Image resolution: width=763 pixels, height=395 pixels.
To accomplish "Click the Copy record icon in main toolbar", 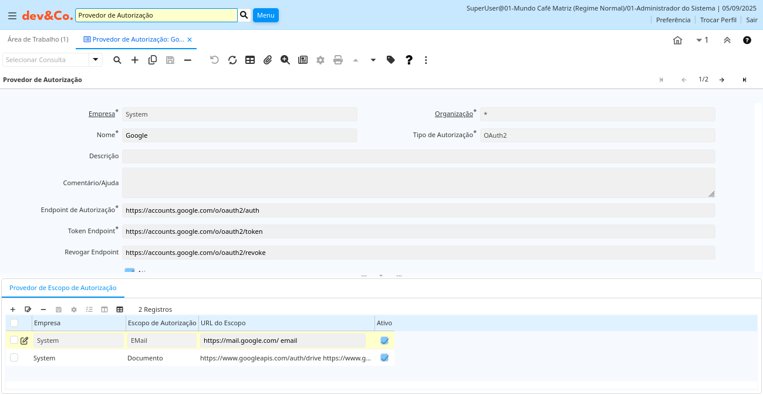I will click(153, 60).
